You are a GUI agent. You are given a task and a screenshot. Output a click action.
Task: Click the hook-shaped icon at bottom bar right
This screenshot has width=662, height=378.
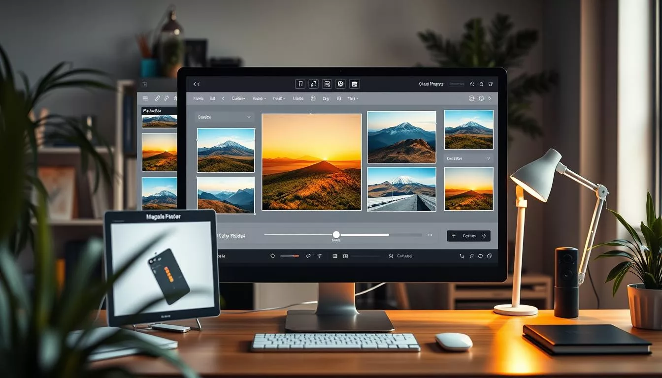tap(462, 256)
